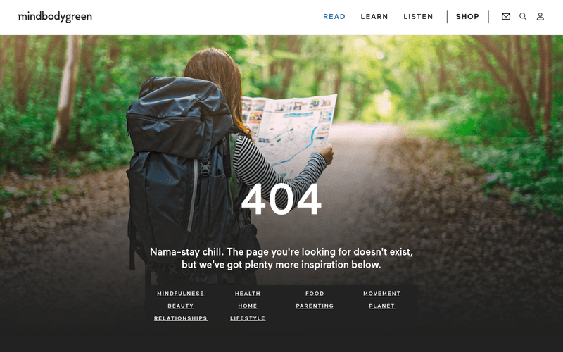Go to mindbodygreen home logo
This screenshot has height=352, width=563.
pyautogui.click(x=55, y=16)
